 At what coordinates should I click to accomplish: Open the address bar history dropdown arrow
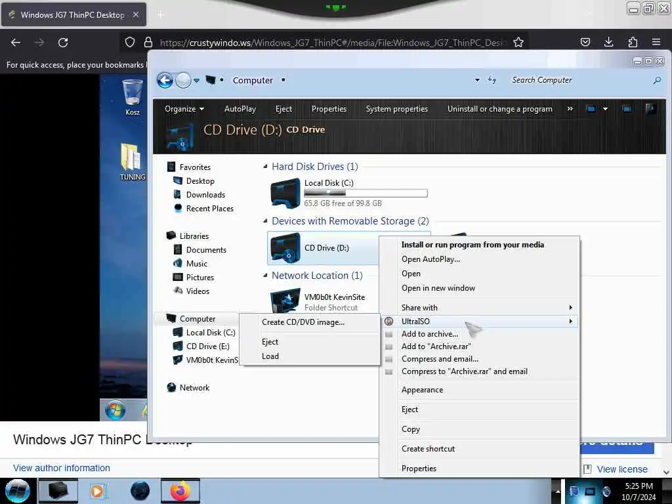(477, 80)
